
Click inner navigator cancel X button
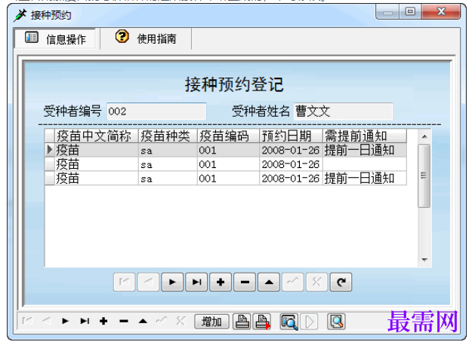pyautogui.click(x=316, y=282)
